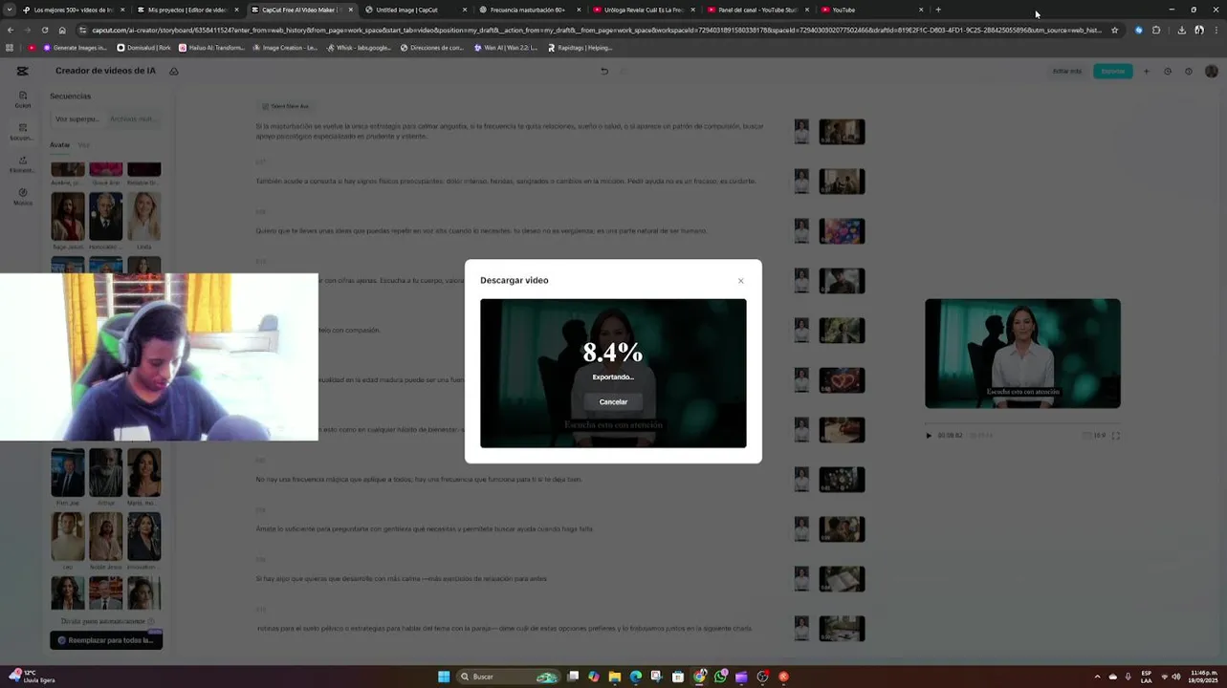Viewport: 1227px width, 688px height.
Task: Click the Reemplazar para todas button
Action: 106,640
